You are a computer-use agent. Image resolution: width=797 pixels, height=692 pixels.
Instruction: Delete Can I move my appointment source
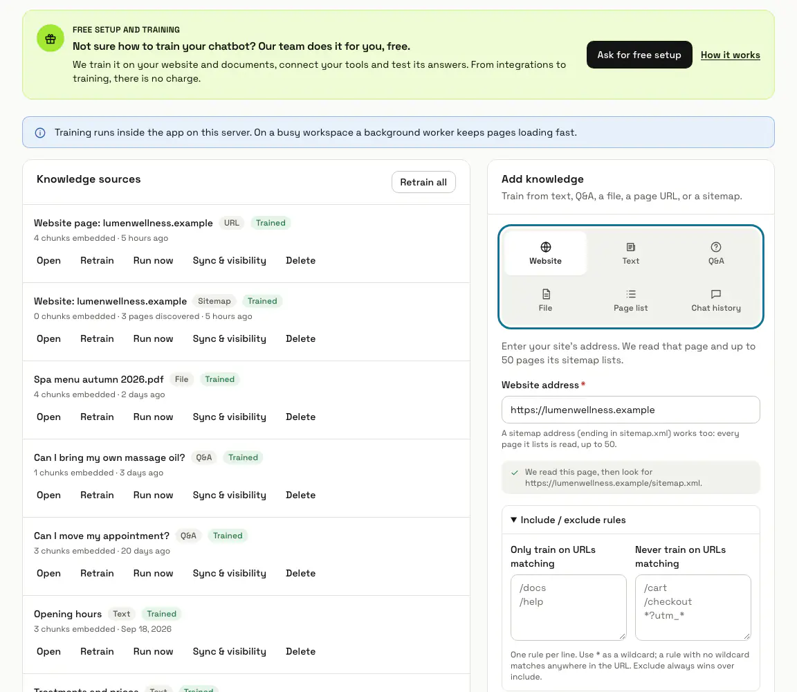point(300,574)
